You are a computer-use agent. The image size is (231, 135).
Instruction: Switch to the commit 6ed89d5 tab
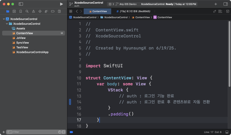[133, 11]
